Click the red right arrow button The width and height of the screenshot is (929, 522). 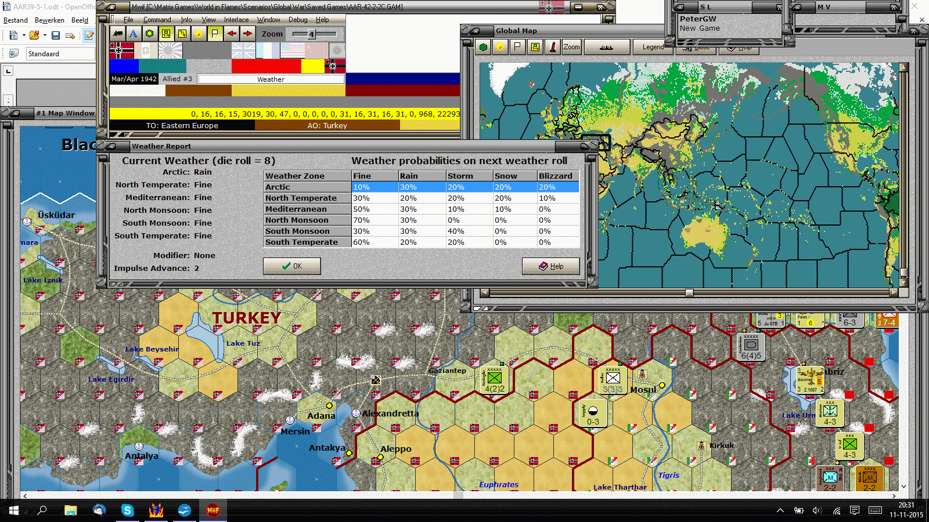pyautogui.click(x=248, y=34)
